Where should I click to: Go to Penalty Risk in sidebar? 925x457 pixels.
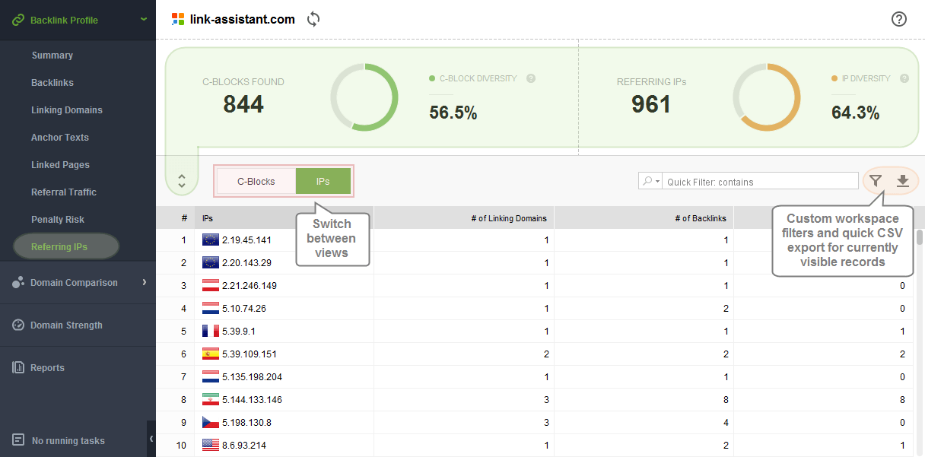point(58,220)
